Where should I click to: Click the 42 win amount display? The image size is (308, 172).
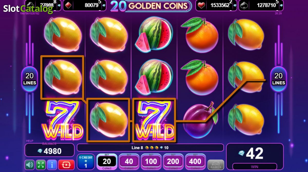pos(255,154)
